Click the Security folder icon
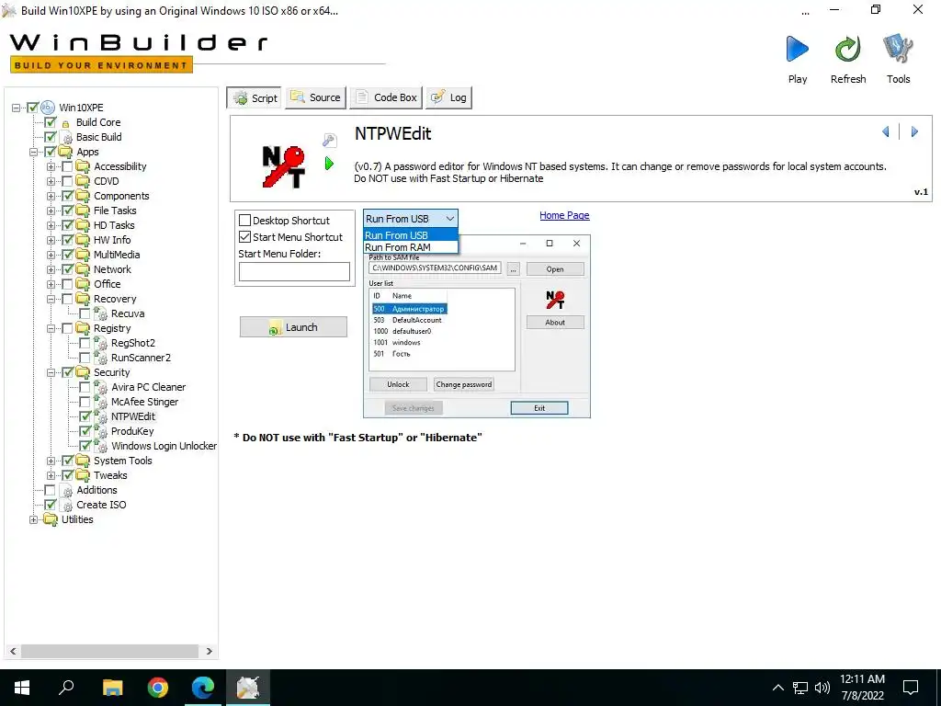Image resolution: width=941 pixels, height=706 pixels. pos(83,372)
